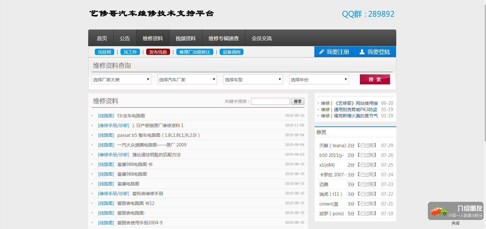Open the crown(皇 bounty entry
486x229 pixels.
pyautogui.click(x=329, y=204)
